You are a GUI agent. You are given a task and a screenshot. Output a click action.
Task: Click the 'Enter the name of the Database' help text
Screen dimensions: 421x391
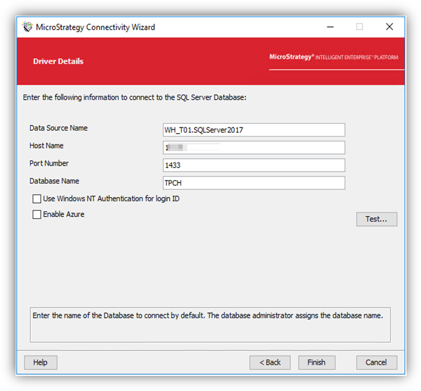[x=208, y=315]
